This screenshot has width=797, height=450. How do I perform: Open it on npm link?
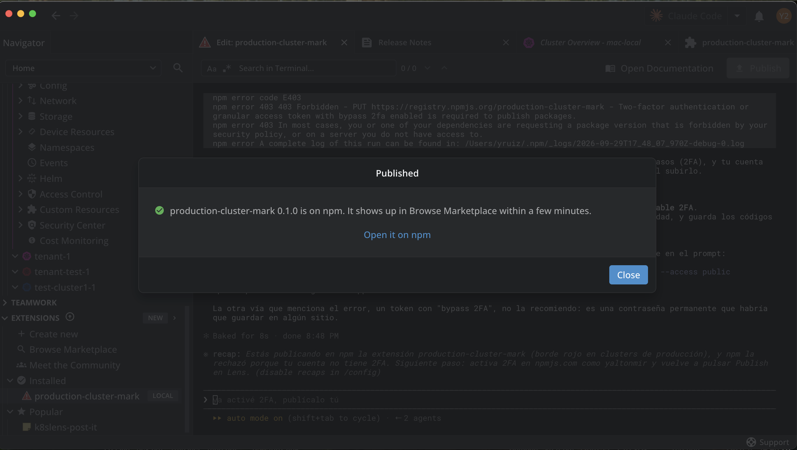click(x=397, y=234)
